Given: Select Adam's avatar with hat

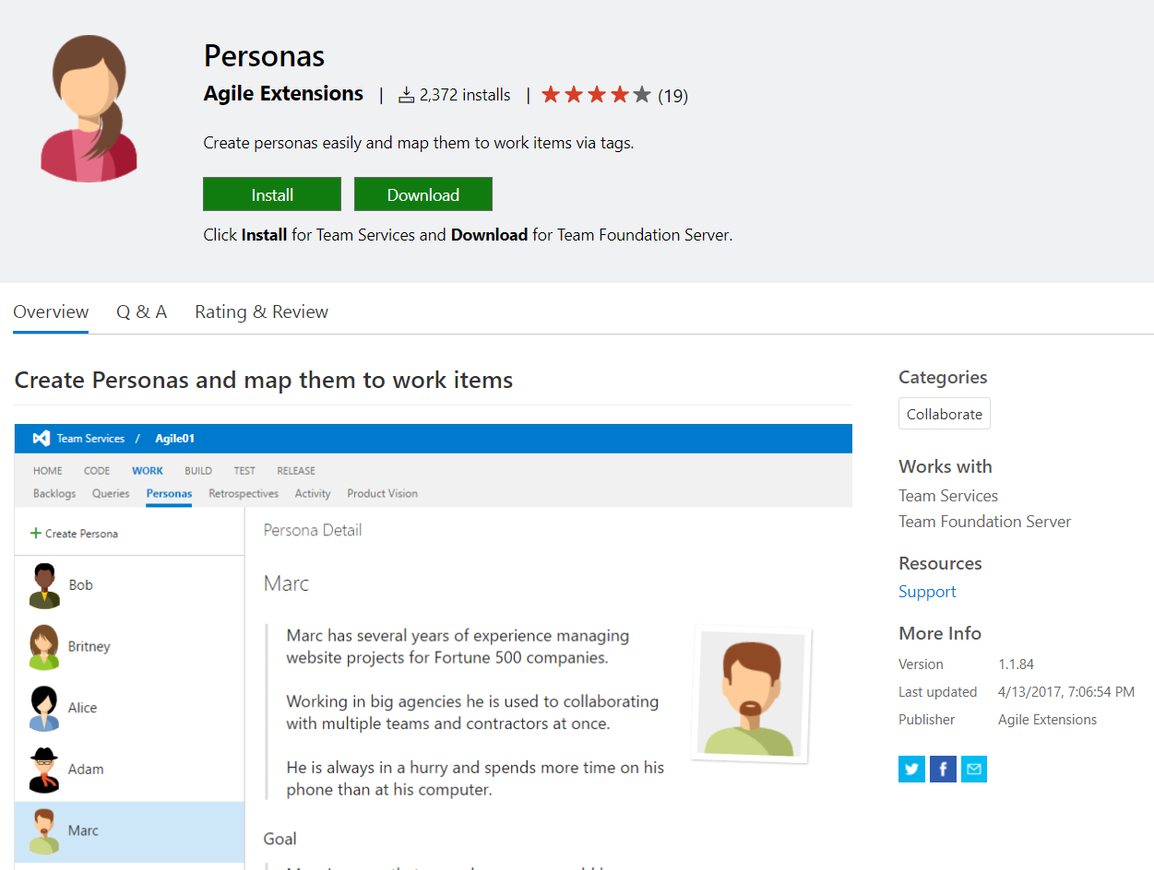Looking at the screenshot, I should [44, 770].
